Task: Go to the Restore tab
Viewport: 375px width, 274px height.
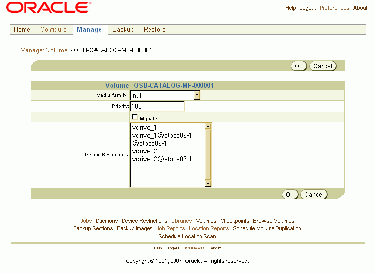Action: 154,29
